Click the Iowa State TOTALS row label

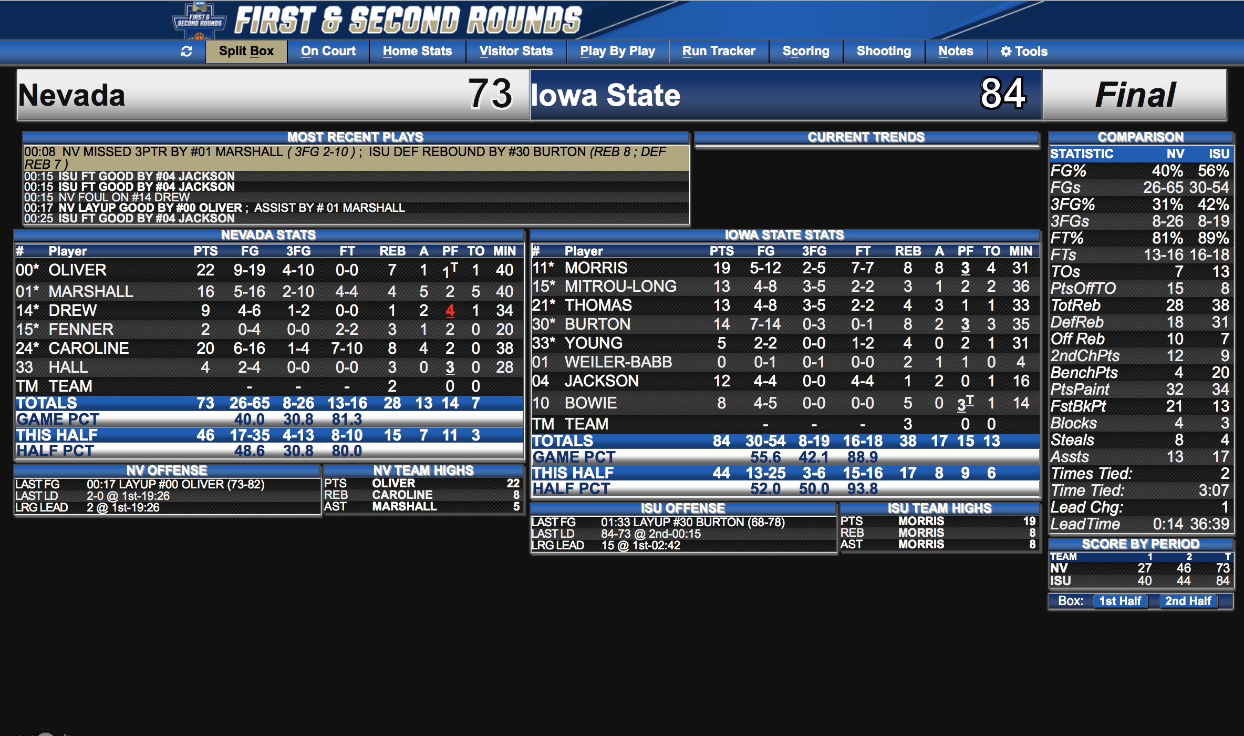[x=563, y=441]
